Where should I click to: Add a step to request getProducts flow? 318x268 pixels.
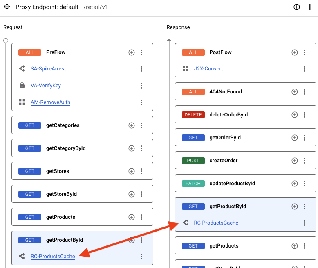132,217
